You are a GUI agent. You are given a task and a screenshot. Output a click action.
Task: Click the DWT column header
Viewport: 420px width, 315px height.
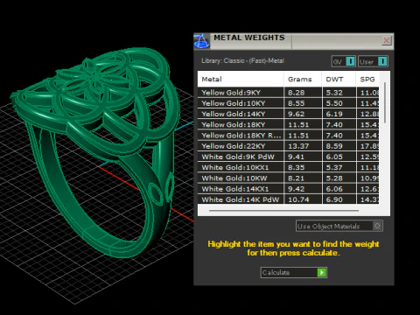[x=339, y=79]
